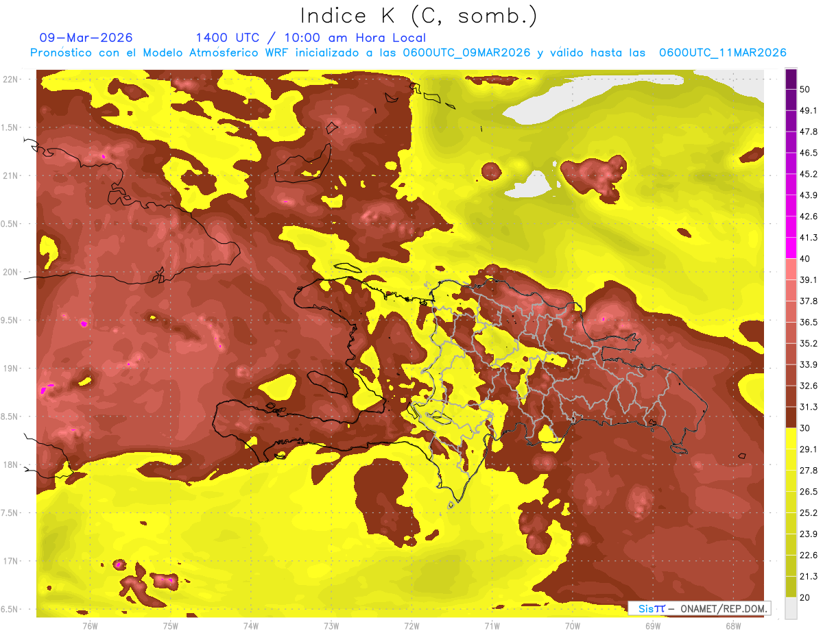Click the "75W" longitude label

click(x=171, y=625)
